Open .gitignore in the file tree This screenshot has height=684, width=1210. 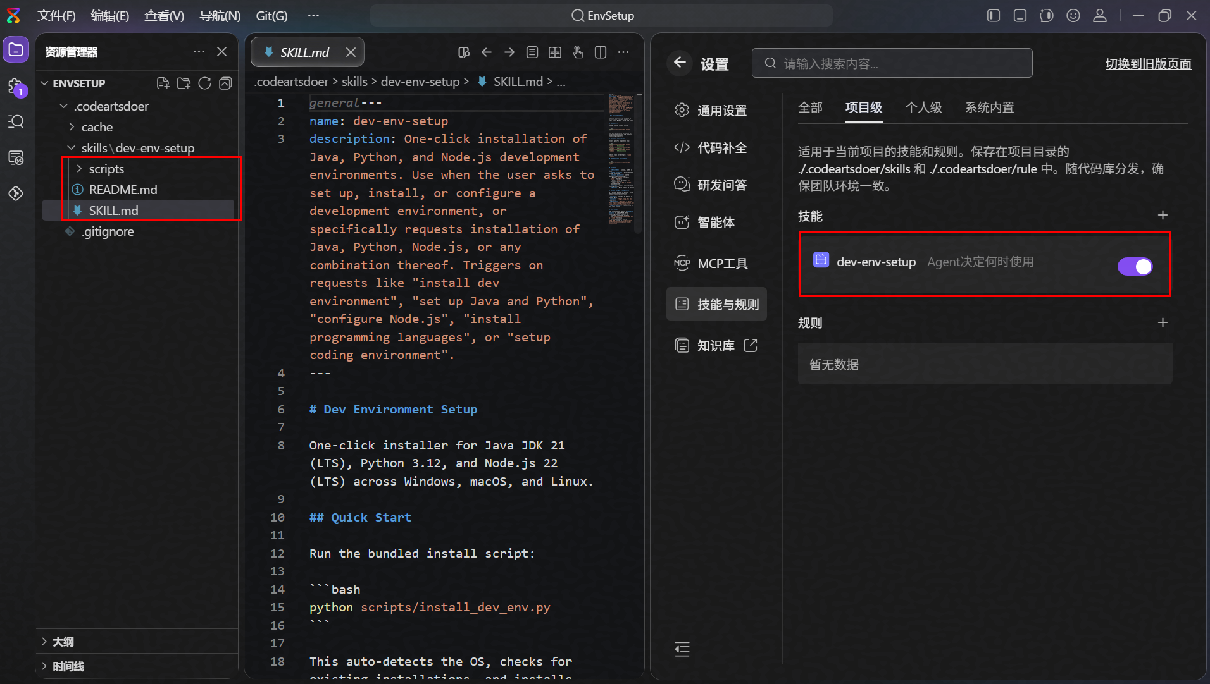(x=108, y=231)
